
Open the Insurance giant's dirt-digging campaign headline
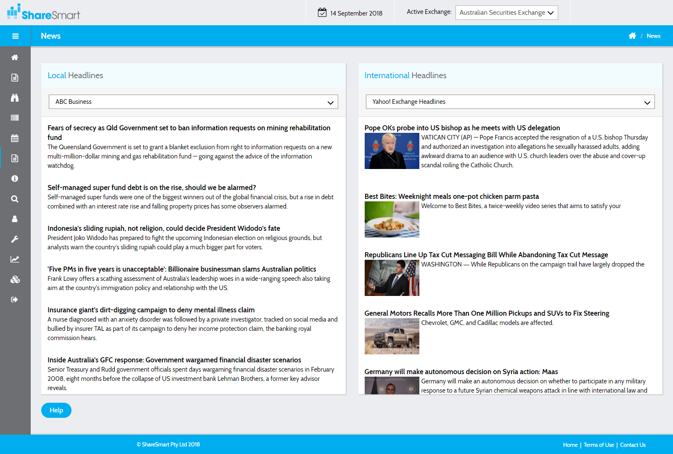[151, 310]
